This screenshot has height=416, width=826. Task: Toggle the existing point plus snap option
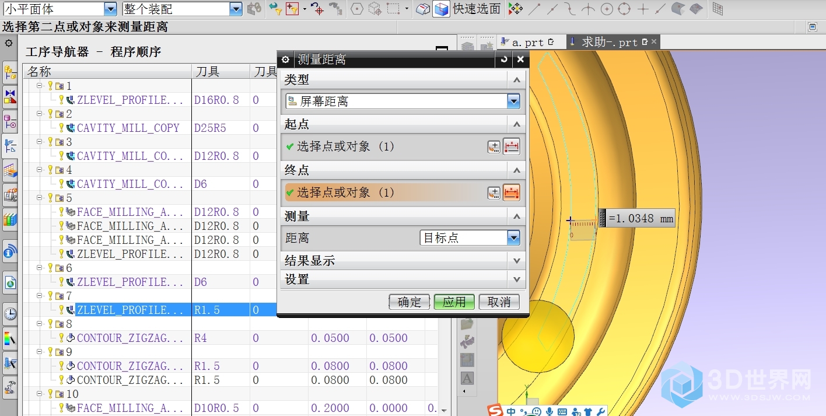pyautogui.click(x=643, y=9)
